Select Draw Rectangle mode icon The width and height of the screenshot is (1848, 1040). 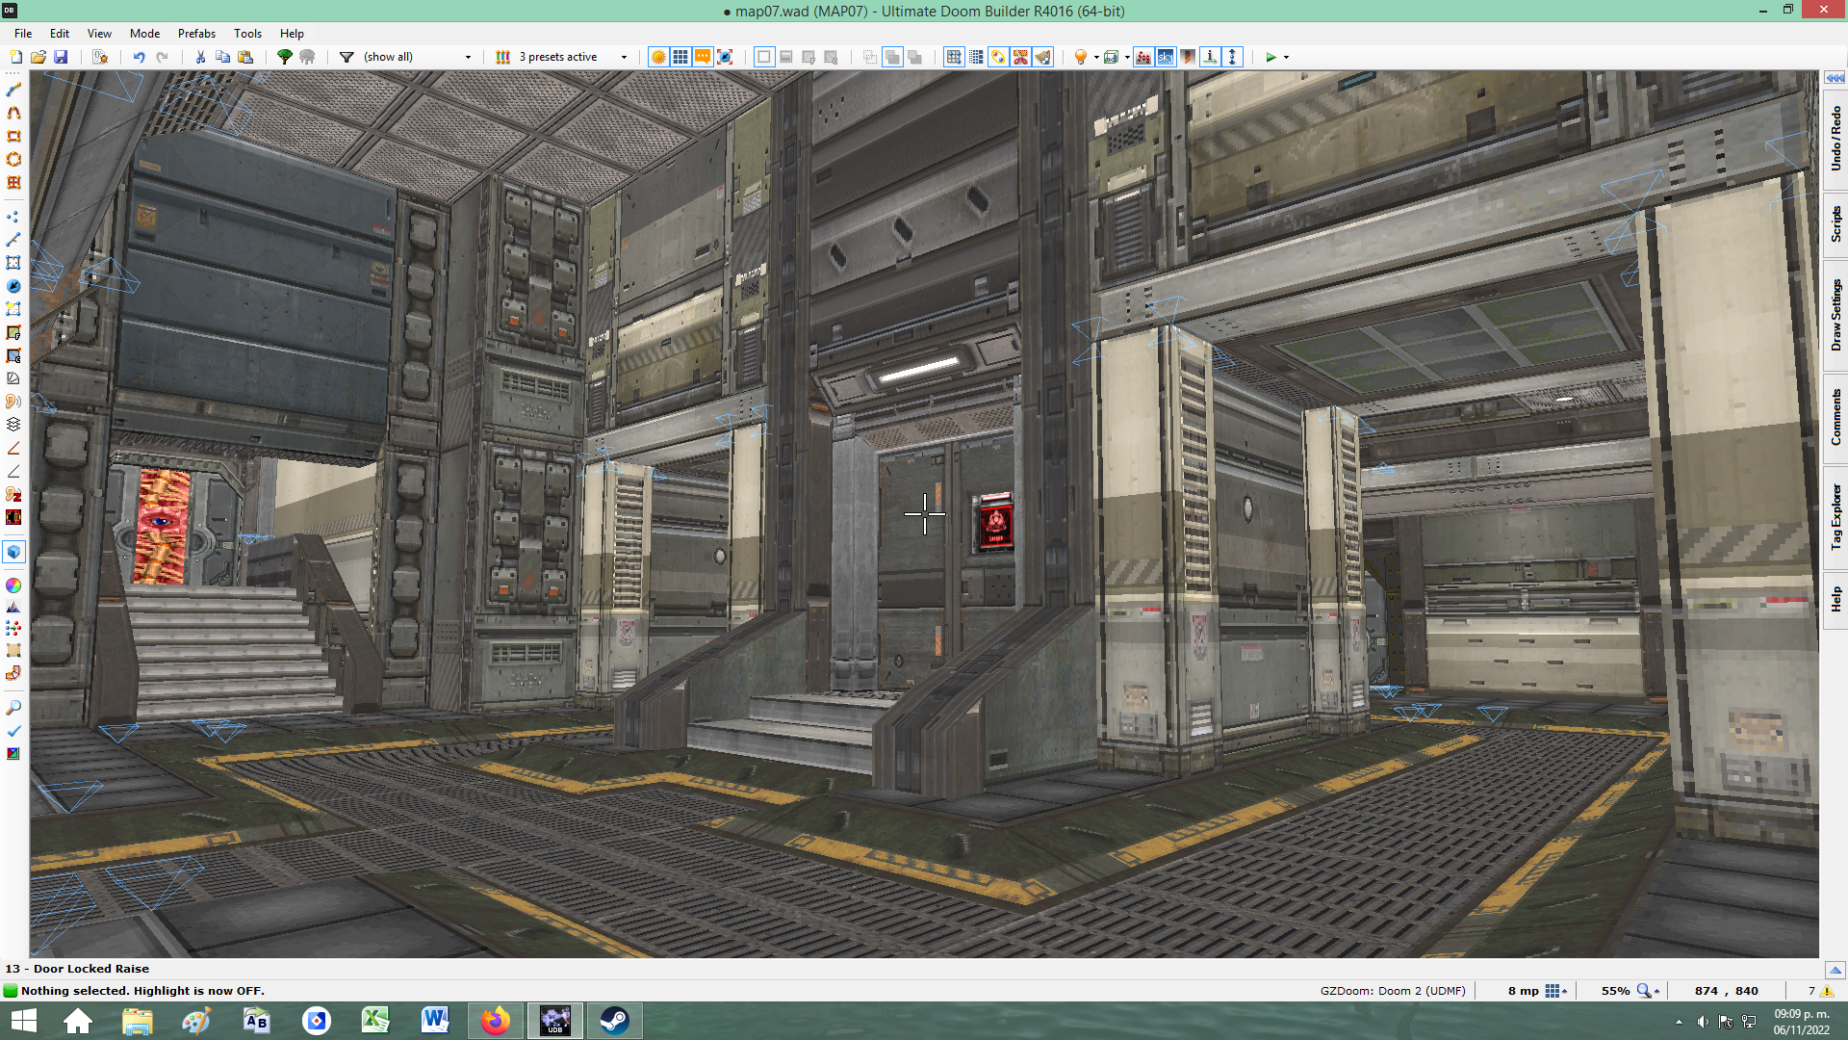[13, 136]
